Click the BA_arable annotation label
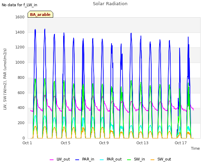The width and height of the screenshot is (221, 166). point(40,15)
